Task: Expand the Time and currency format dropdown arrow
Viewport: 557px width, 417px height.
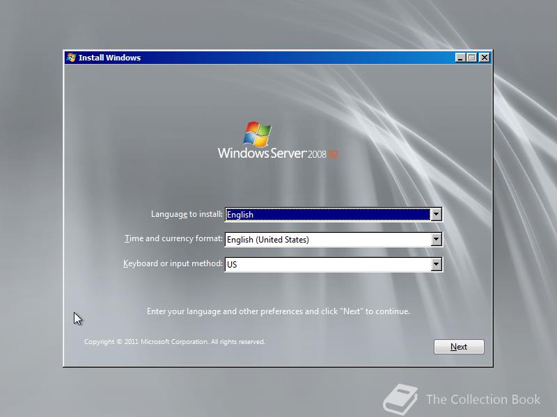Action: pos(436,239)
